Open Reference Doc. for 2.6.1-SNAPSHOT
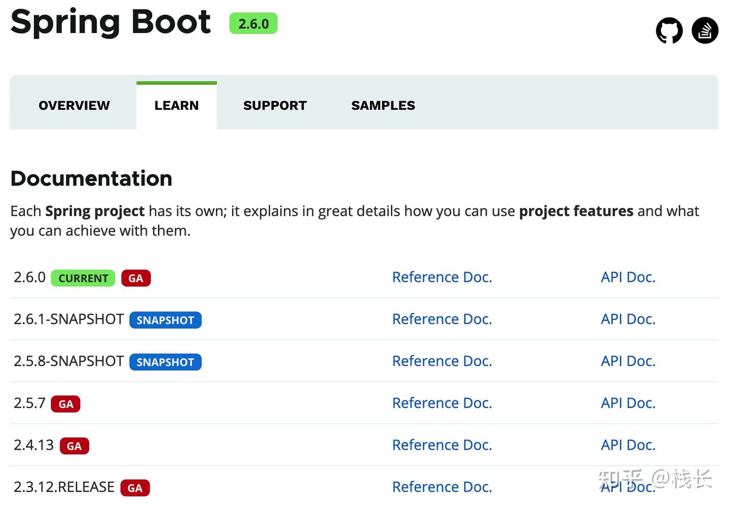 [442, 319]
